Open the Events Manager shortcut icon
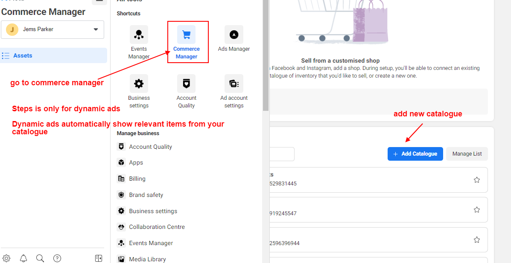Screen dimensions: 511x263 coord(139,35)
